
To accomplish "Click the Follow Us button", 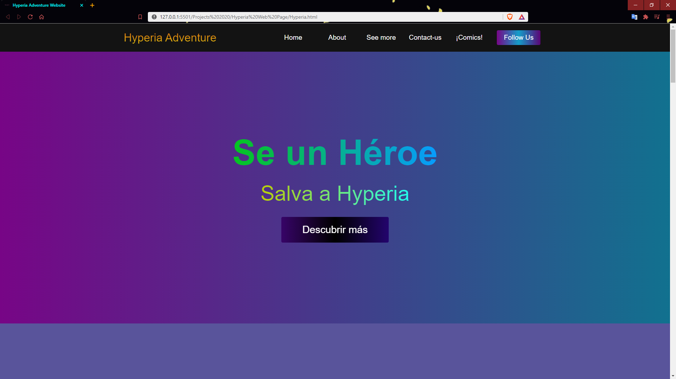I will coord(518,38).
